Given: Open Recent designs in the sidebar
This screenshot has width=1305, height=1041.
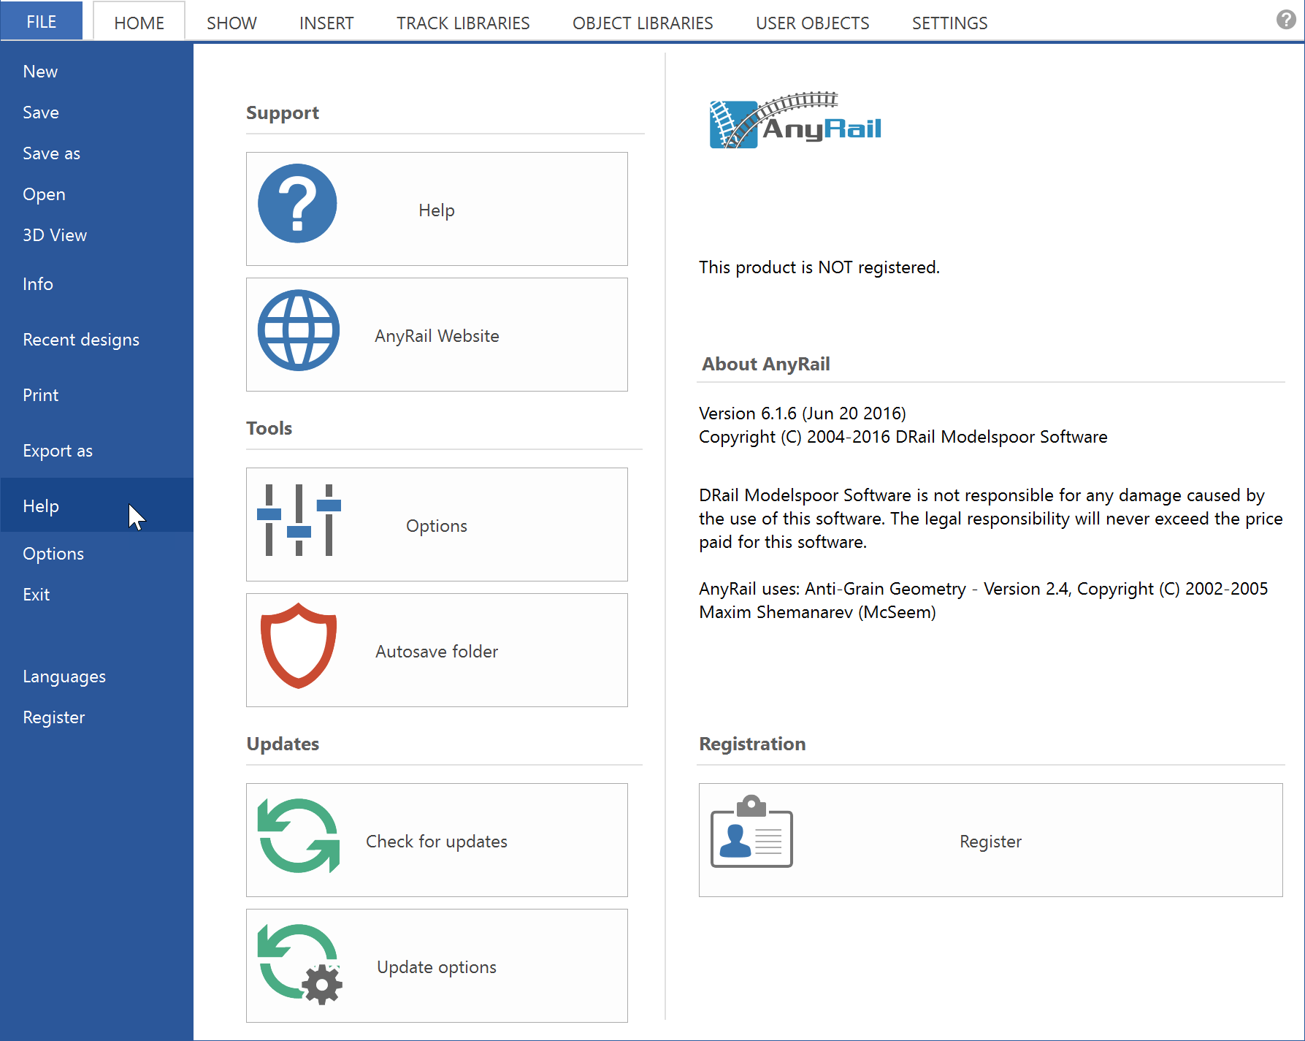Looking at the screenshot, I should [x=97, y=340].
